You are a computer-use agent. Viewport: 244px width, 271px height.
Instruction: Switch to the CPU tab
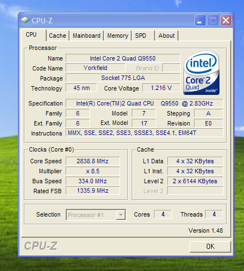click(33, 35)
